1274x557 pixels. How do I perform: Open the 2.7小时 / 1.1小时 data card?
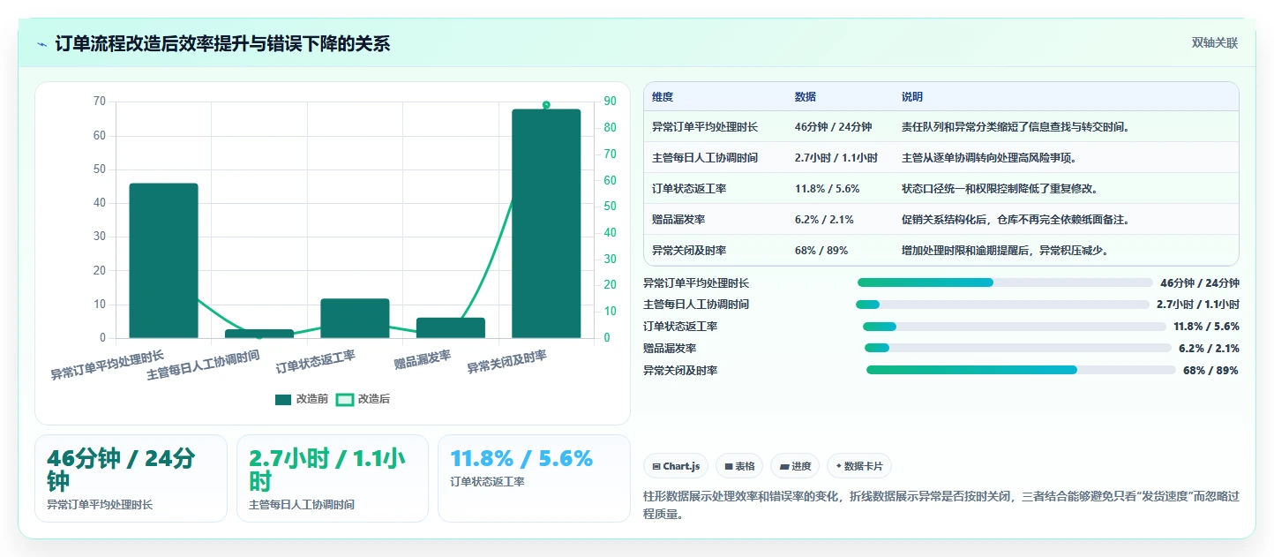coord(333,478)
